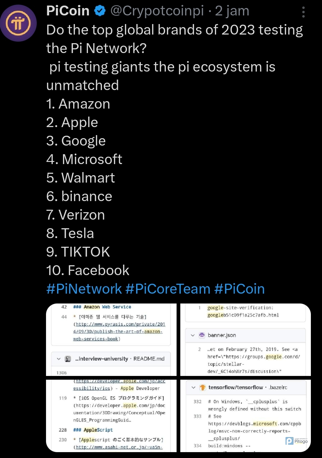Click the Pitogo watermark logo
This screenshot has width=322, height=458.
[x=297, y=441]
